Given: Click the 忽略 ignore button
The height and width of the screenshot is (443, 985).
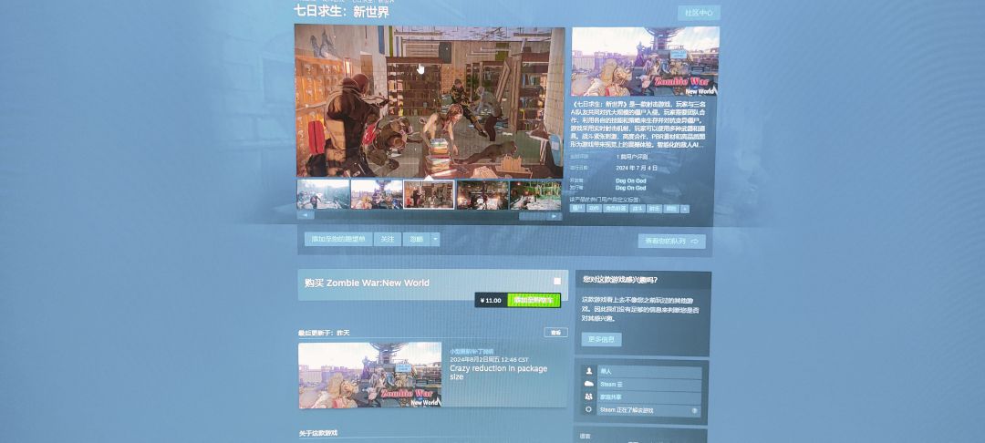Looking at the screenshot, I should (417, 239).
